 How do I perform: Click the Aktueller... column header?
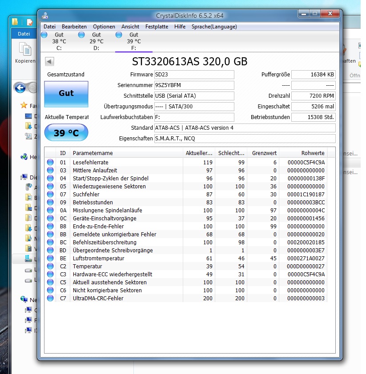[199, 153]
